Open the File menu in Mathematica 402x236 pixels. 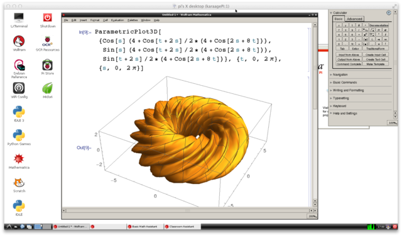tap(66, 20)
